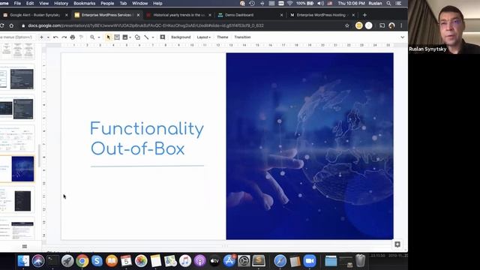Viewport: 480px width, 270px height.
Task: Open the People menu
Action: tap(107, 3)
